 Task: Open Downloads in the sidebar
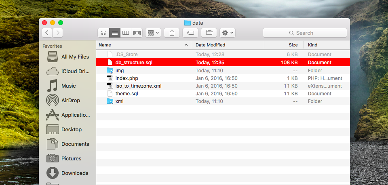(x=68, y=173)
